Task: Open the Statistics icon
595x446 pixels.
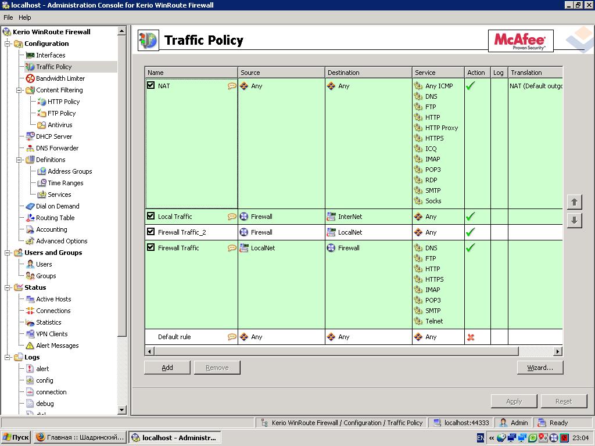Action: pyautogui.click(x=30, y=322)
